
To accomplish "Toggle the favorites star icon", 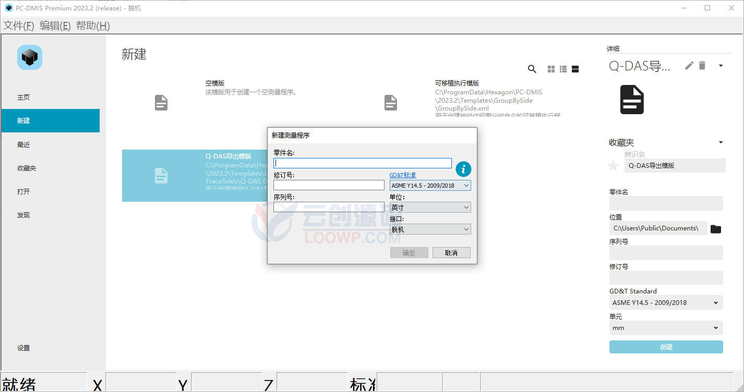I will coord(613,166).
